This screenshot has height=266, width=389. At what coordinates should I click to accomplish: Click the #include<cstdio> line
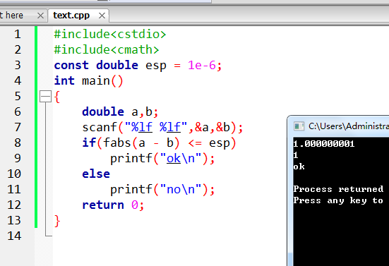[110, 34]
